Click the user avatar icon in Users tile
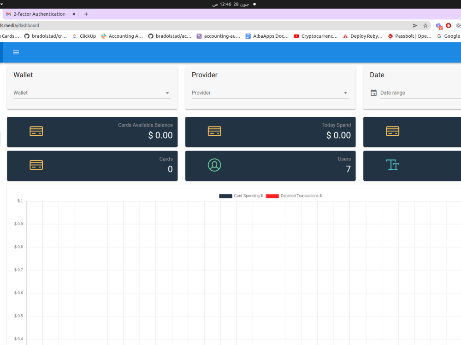The width and height of the screenshot is (461, 345). [214, 165]
